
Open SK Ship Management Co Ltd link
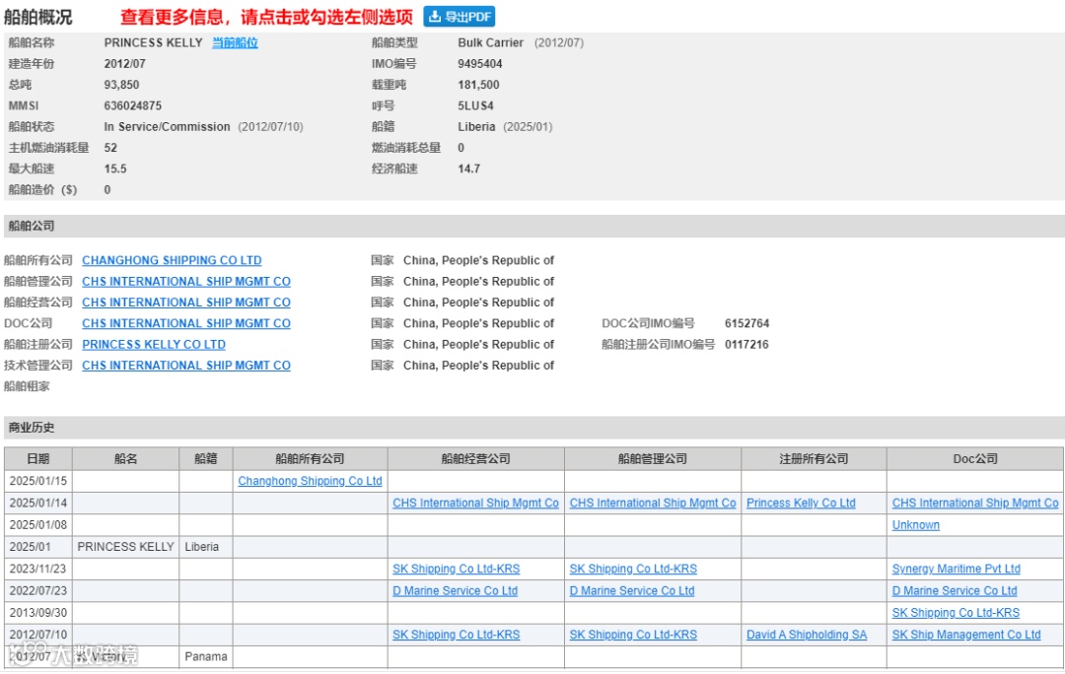click(x=965, y=635)
